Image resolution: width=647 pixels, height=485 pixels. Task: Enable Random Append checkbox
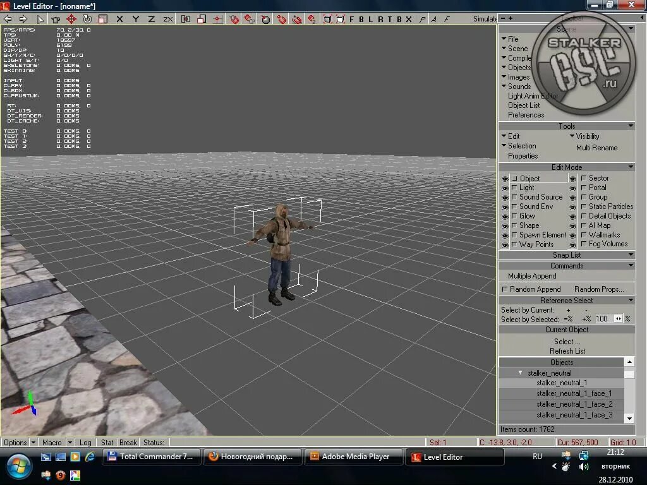pyautogui.click(x=504, y=289)
